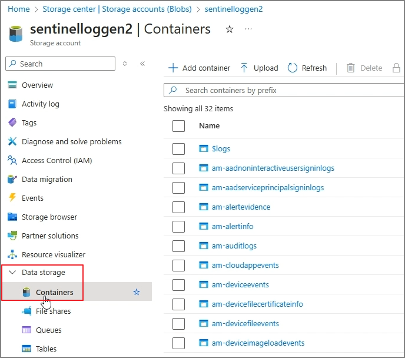This screenshot has width=405, height=358.
Task: Sort by the Name column header
Action: pos(209,126)
